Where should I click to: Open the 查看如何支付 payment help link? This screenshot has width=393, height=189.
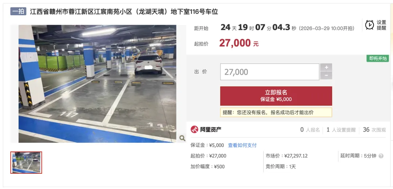tap(242, 145)
